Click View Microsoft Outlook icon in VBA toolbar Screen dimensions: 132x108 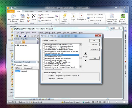coord(17,36)
